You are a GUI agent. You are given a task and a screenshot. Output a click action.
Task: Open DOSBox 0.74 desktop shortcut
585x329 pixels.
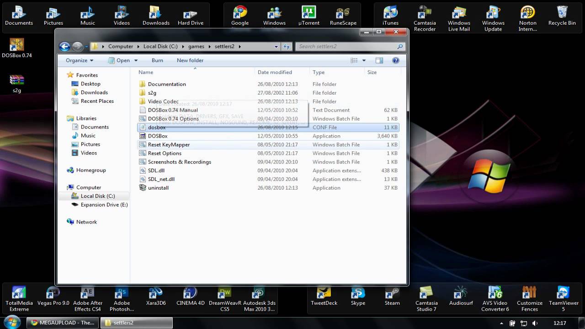pyautogui.click(x=17, y=48)
